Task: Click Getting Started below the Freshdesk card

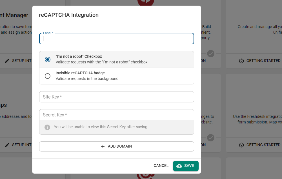Action: 260,145
